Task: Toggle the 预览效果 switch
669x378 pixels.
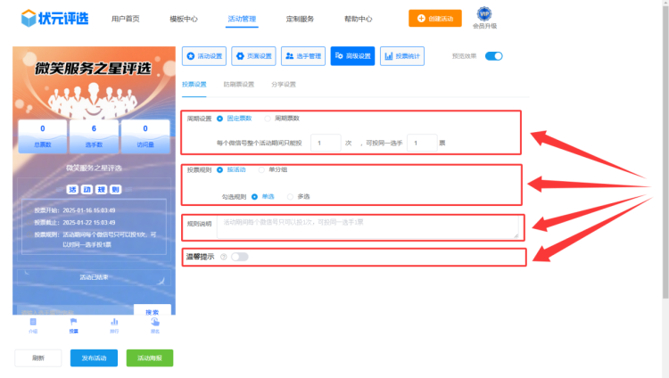Action: tap(493, 56)
